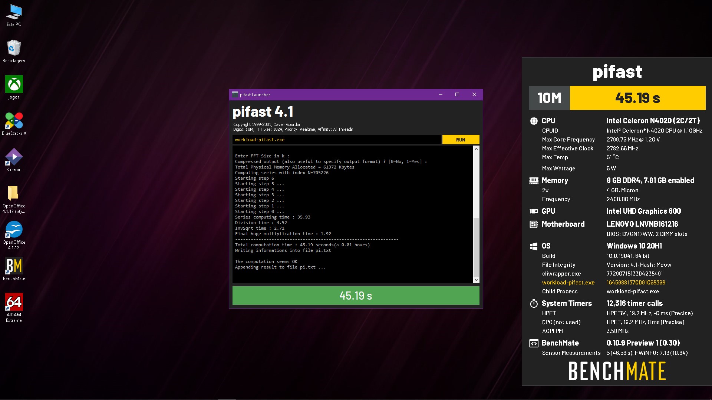Click 'Intel UHD Graphics 600' GPU value
This screenshot has width=712, height=400.
[x=643, y=211]
